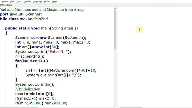The image size is (192, 108).
Task: Open the Buffers menu
Action: pyautogui.click(x=47, y=1)
